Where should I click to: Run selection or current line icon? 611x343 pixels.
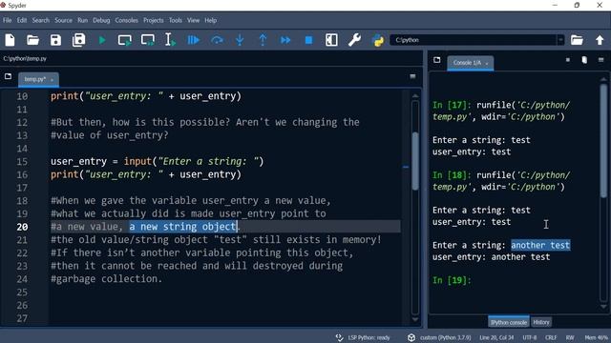click(170, 40)
